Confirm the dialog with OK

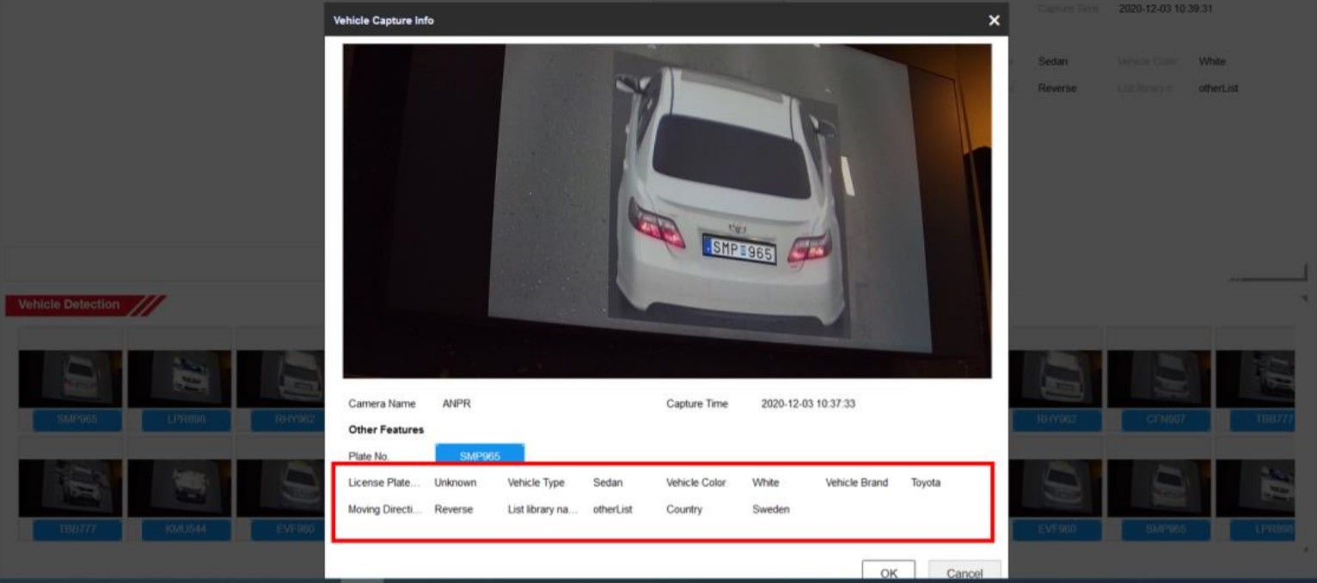pyautogui.click(x=888, y=573)
